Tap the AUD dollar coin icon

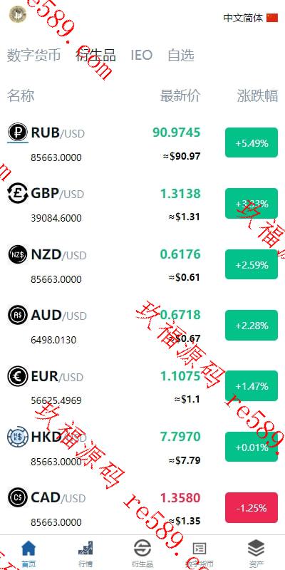pos(17,315)
